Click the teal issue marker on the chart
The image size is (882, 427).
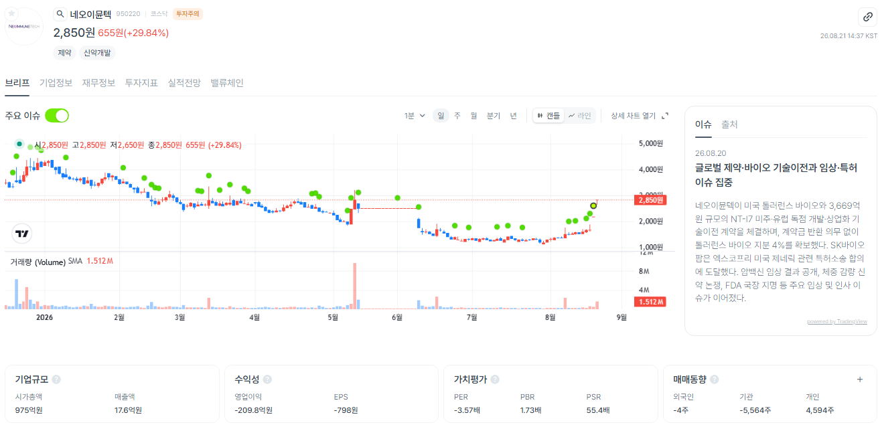19,144
